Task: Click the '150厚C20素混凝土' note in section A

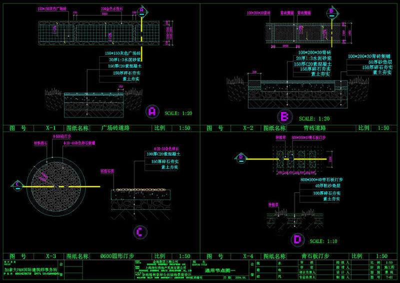Action: (x=124, y=66)
